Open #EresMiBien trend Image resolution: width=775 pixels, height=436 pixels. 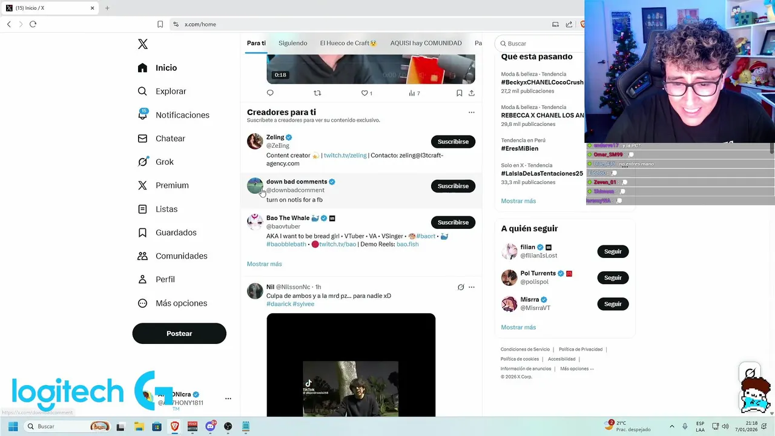(x=519, y=148)
